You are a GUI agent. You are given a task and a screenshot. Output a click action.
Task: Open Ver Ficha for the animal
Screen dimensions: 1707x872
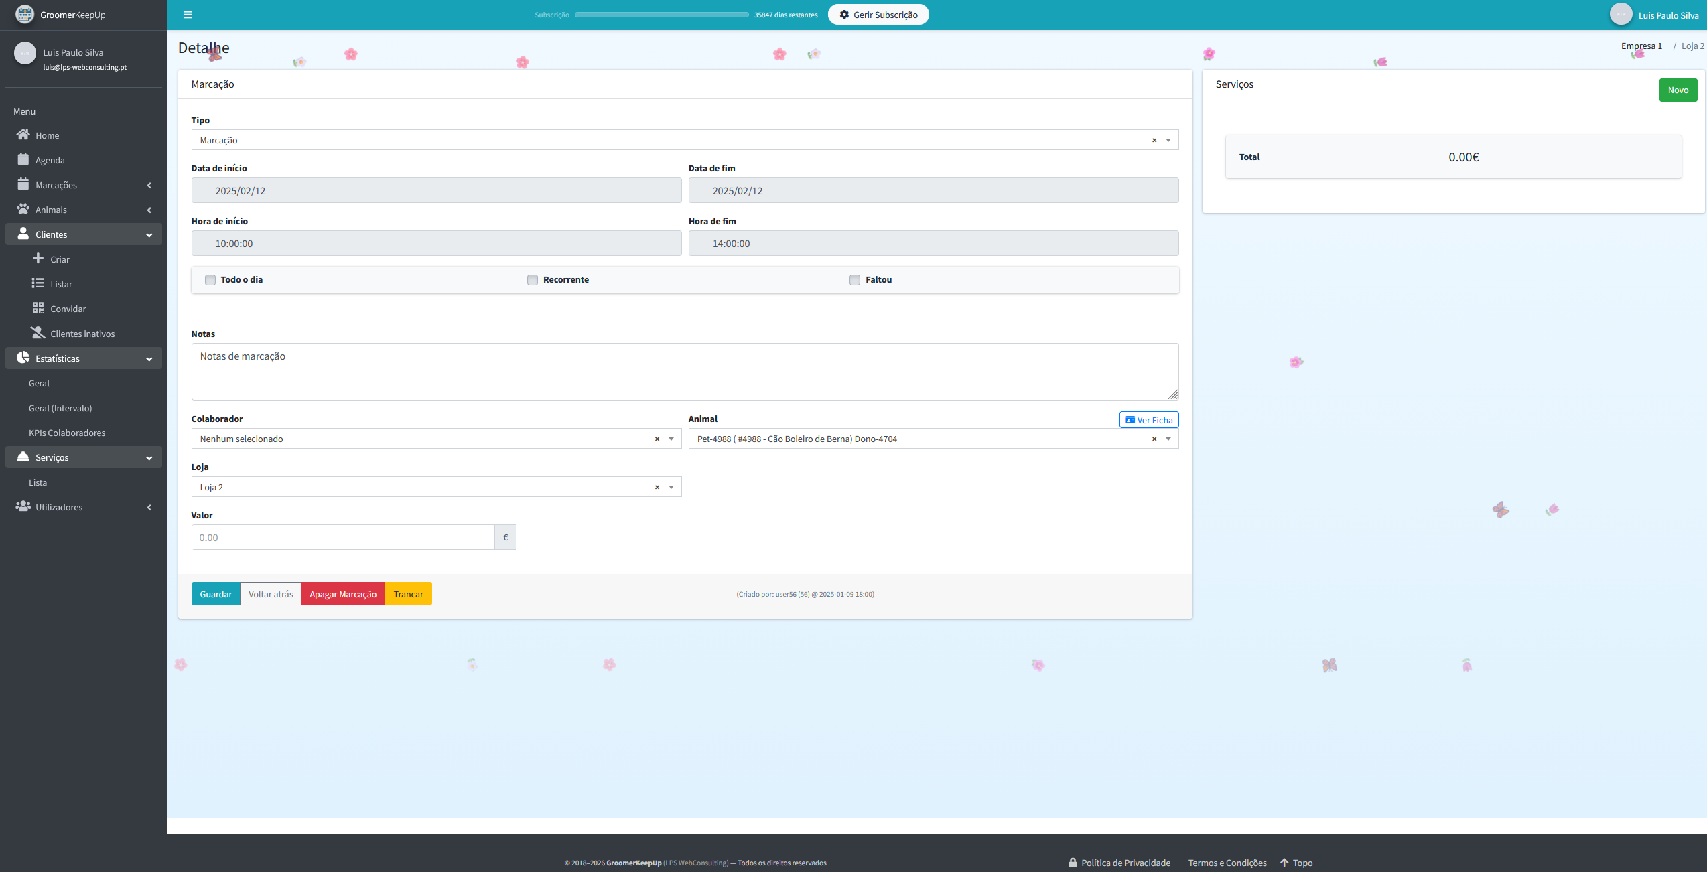click(1148, 419)
